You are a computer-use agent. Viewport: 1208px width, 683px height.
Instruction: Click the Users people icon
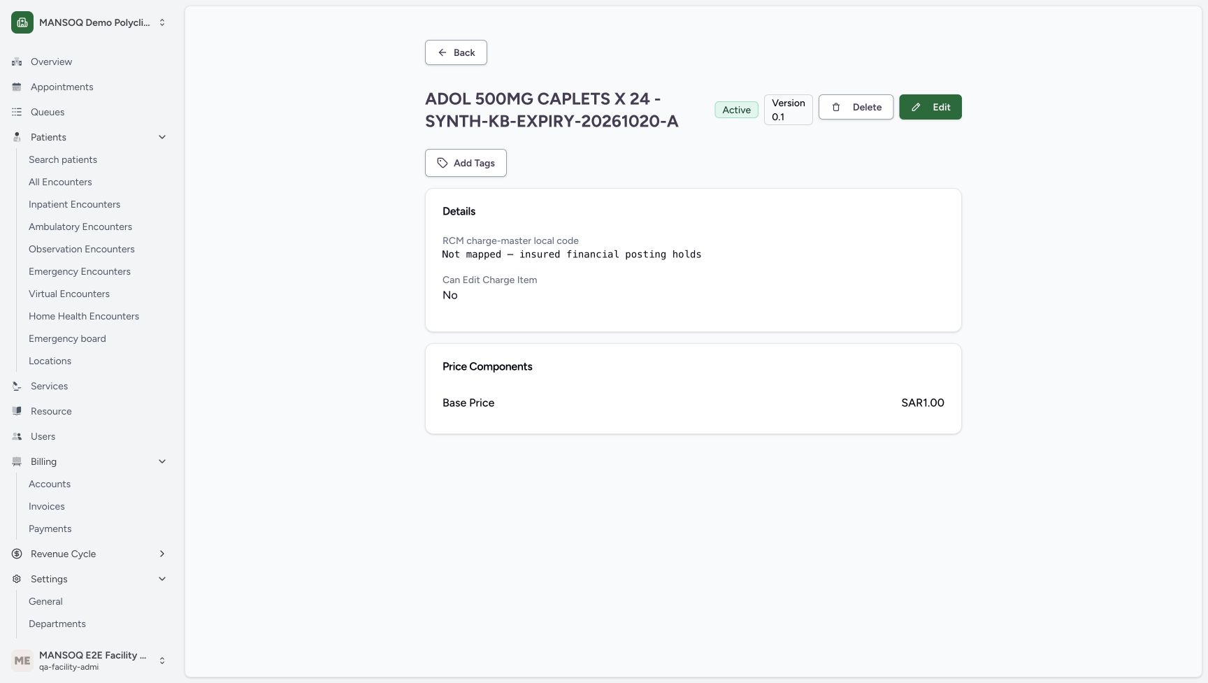(17, 436)
